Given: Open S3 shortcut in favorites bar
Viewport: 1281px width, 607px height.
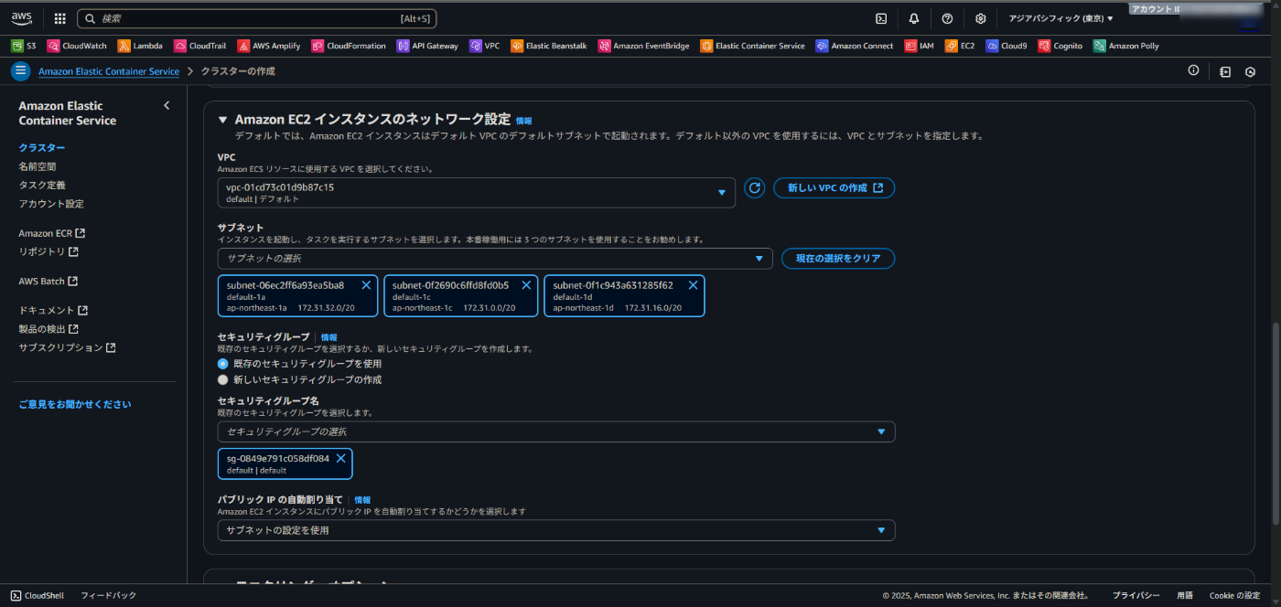Looking at the screenshot, I should [24, 46].
